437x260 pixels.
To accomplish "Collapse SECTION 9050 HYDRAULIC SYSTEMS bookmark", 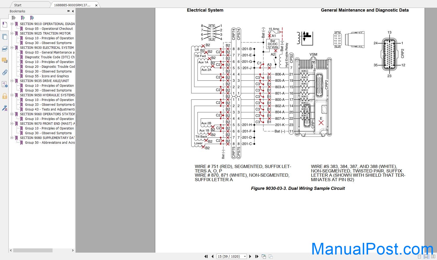I will coord(12,95).
